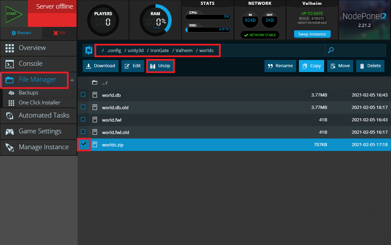The width and height of the screenshot is (391, 245).
Task: Navigate to the IronGate path segment
Action: [x=160, y=51]
